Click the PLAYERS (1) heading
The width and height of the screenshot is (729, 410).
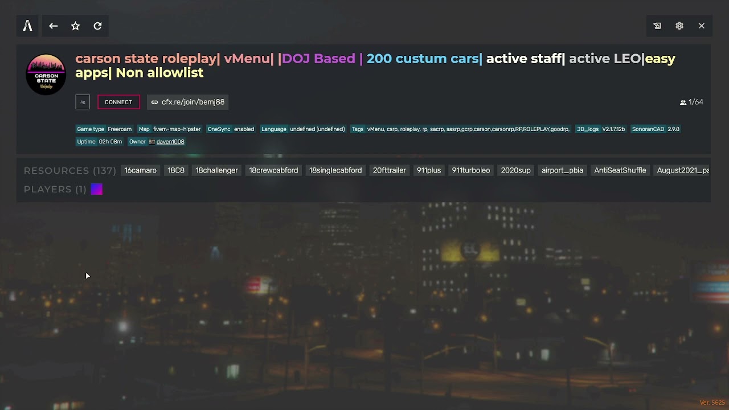tap(55, 189)
